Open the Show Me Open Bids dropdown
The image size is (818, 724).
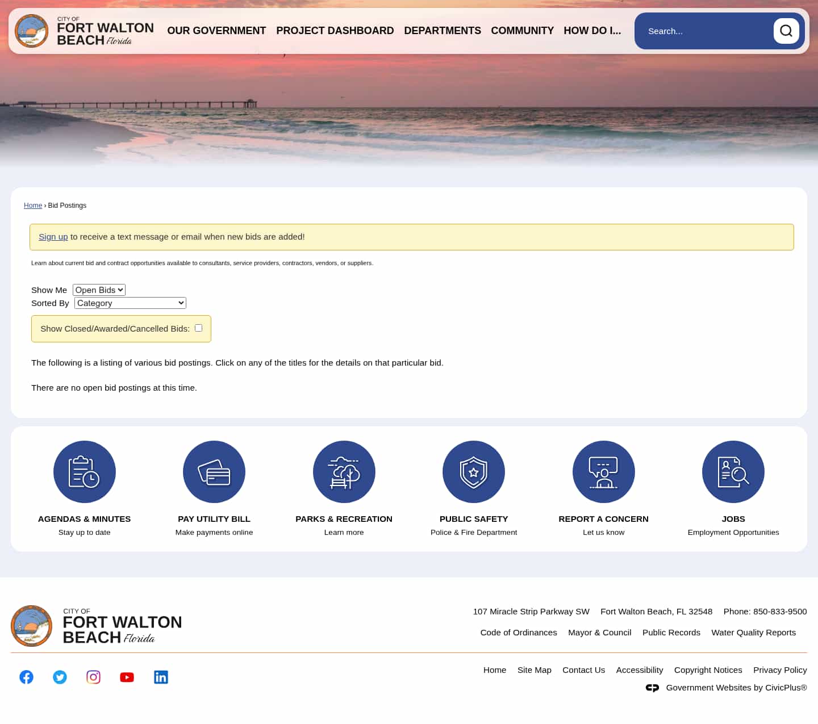point(99,290)
